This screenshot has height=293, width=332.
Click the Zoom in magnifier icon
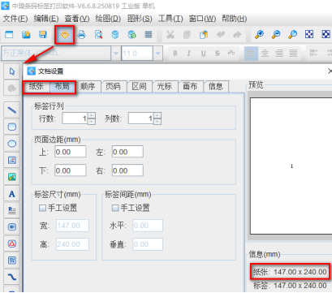(259, 35)
